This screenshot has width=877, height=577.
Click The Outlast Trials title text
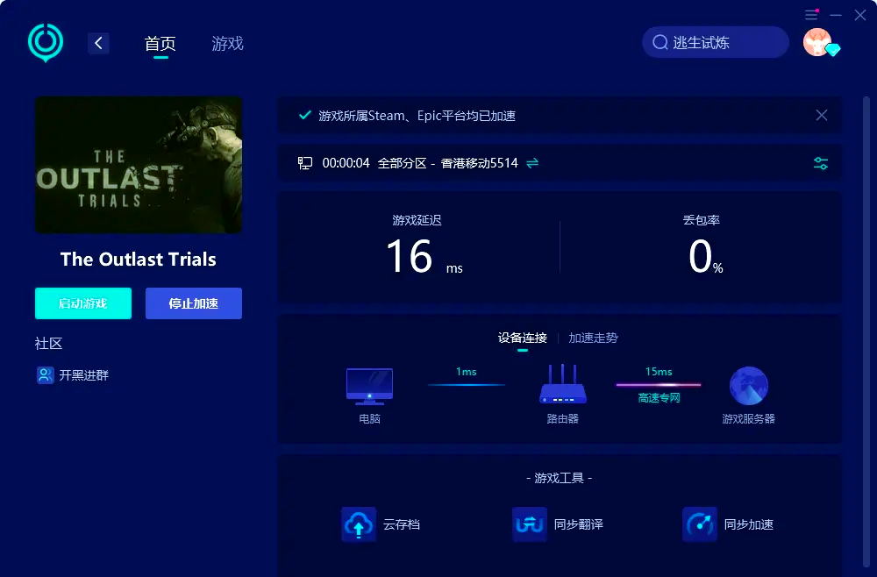[x=139, y=259]
